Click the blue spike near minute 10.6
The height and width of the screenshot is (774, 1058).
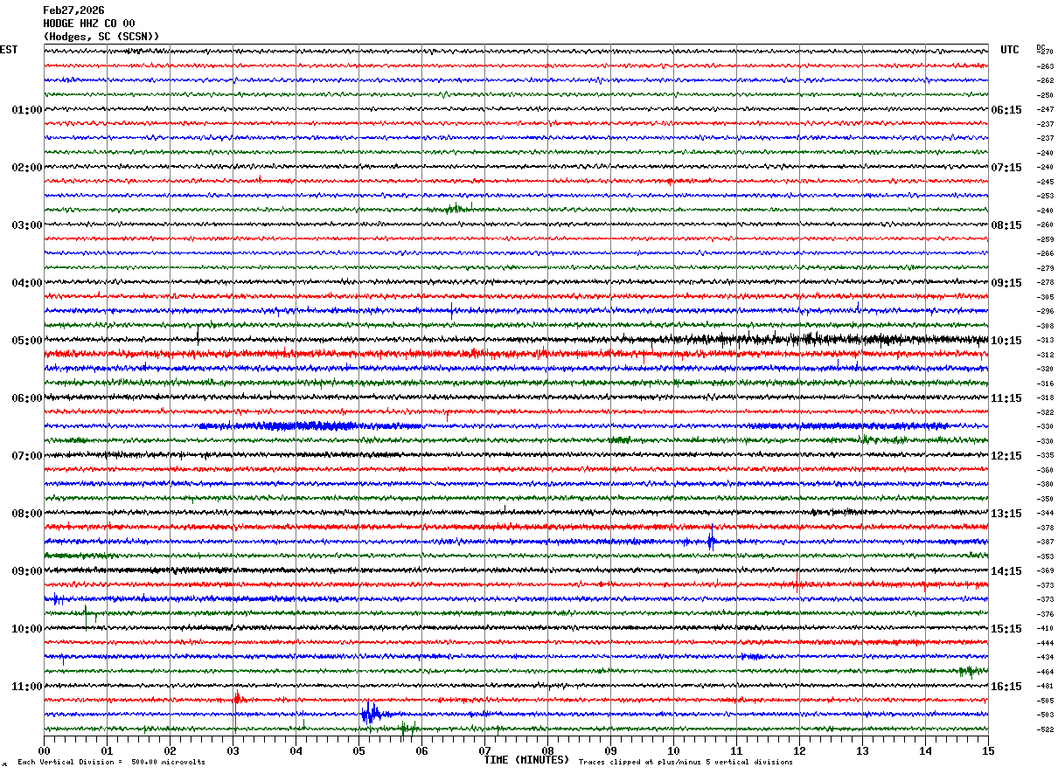[711, 541]
